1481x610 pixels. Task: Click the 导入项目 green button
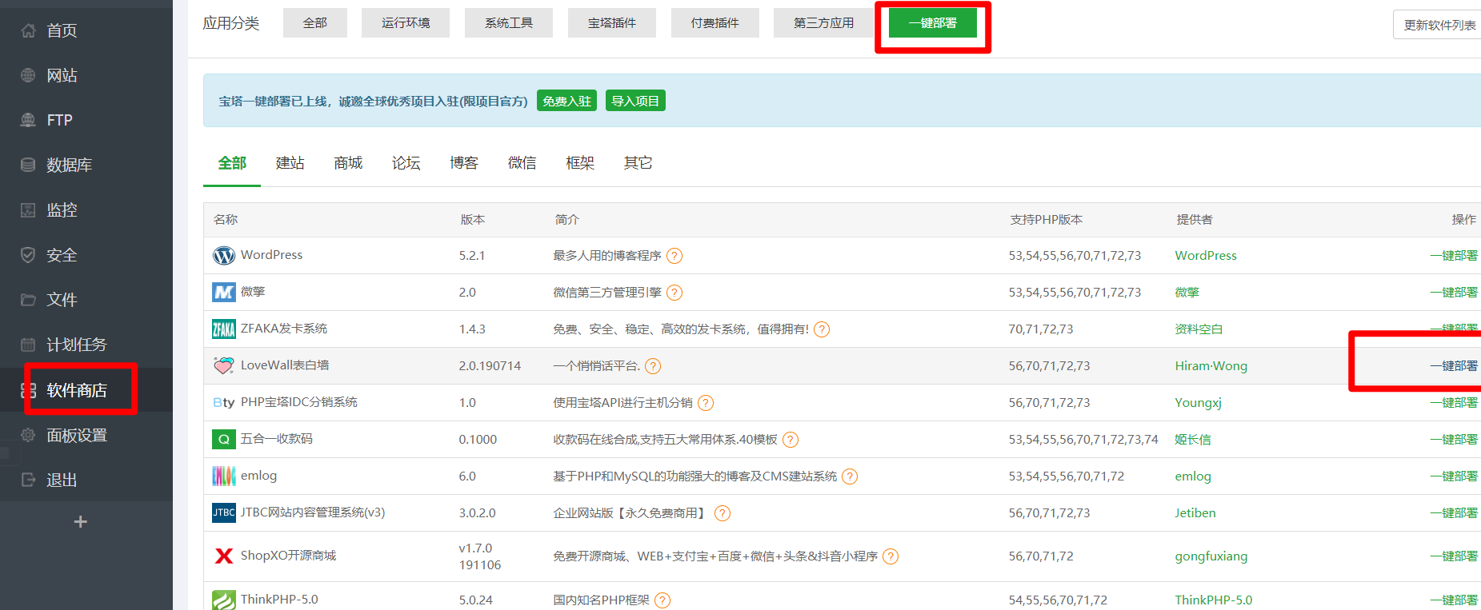635,101
